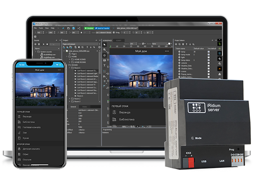This screenshot has height=179, width=253.
Task: Open the Tools menu
Action: pyautogui.click(x=41, y=28)
